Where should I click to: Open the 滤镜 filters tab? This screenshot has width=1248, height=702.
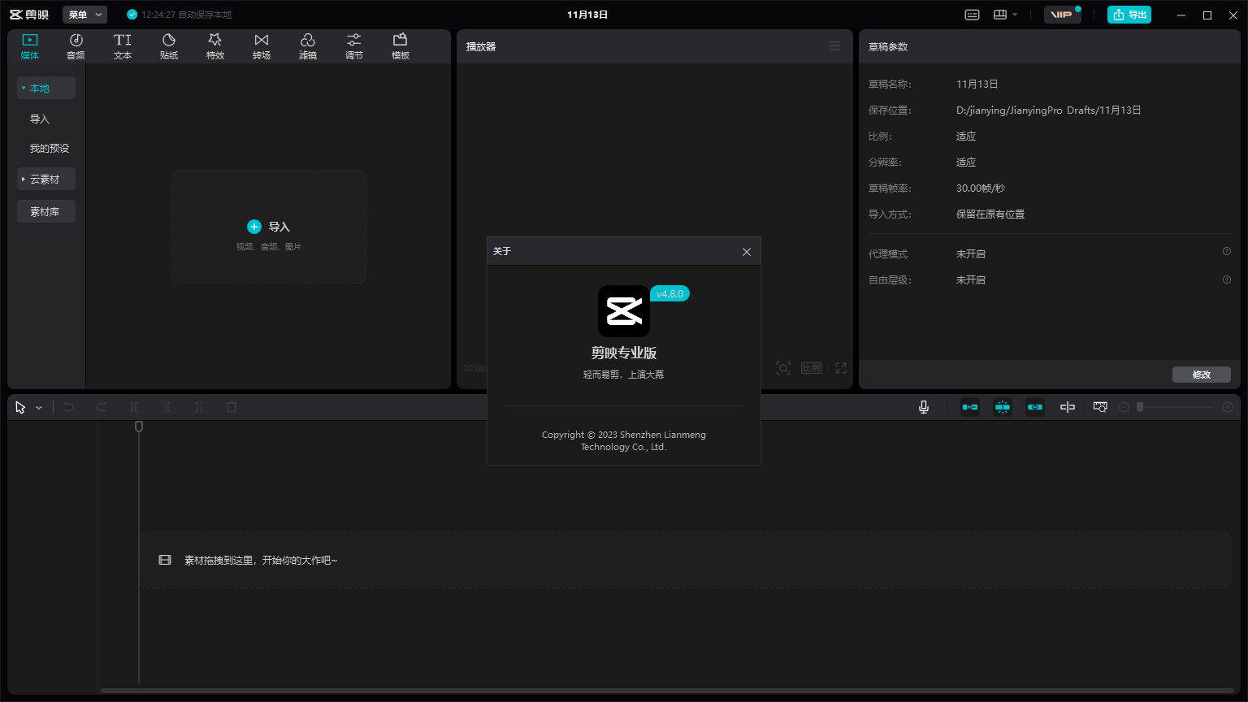tap(308, 46)
